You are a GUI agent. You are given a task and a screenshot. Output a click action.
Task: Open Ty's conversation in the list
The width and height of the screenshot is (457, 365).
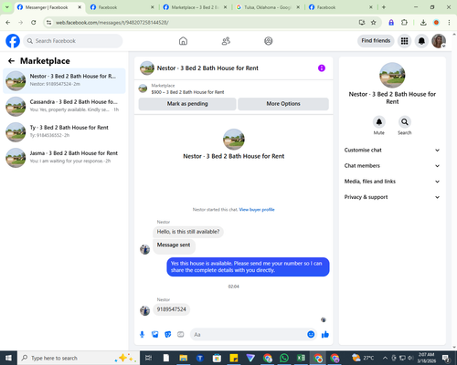(x=64, y=131)
